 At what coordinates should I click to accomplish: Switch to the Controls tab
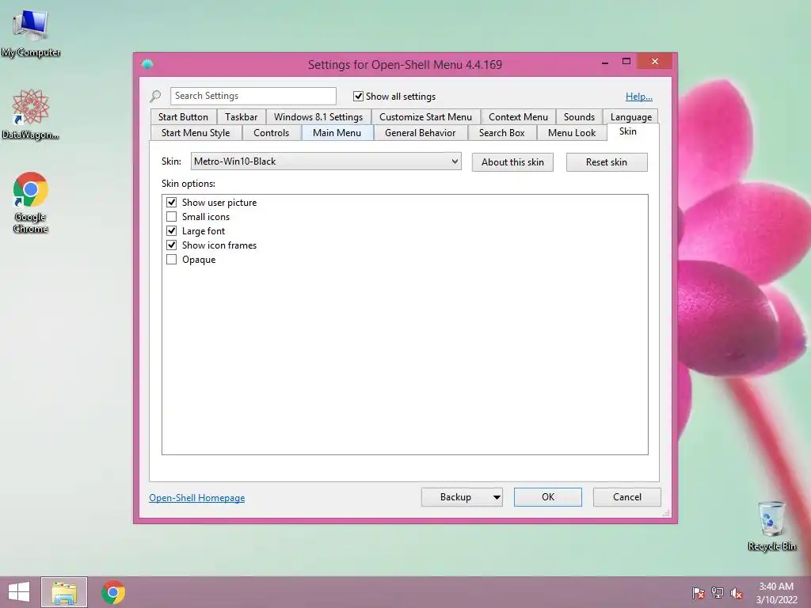[271, 133]
